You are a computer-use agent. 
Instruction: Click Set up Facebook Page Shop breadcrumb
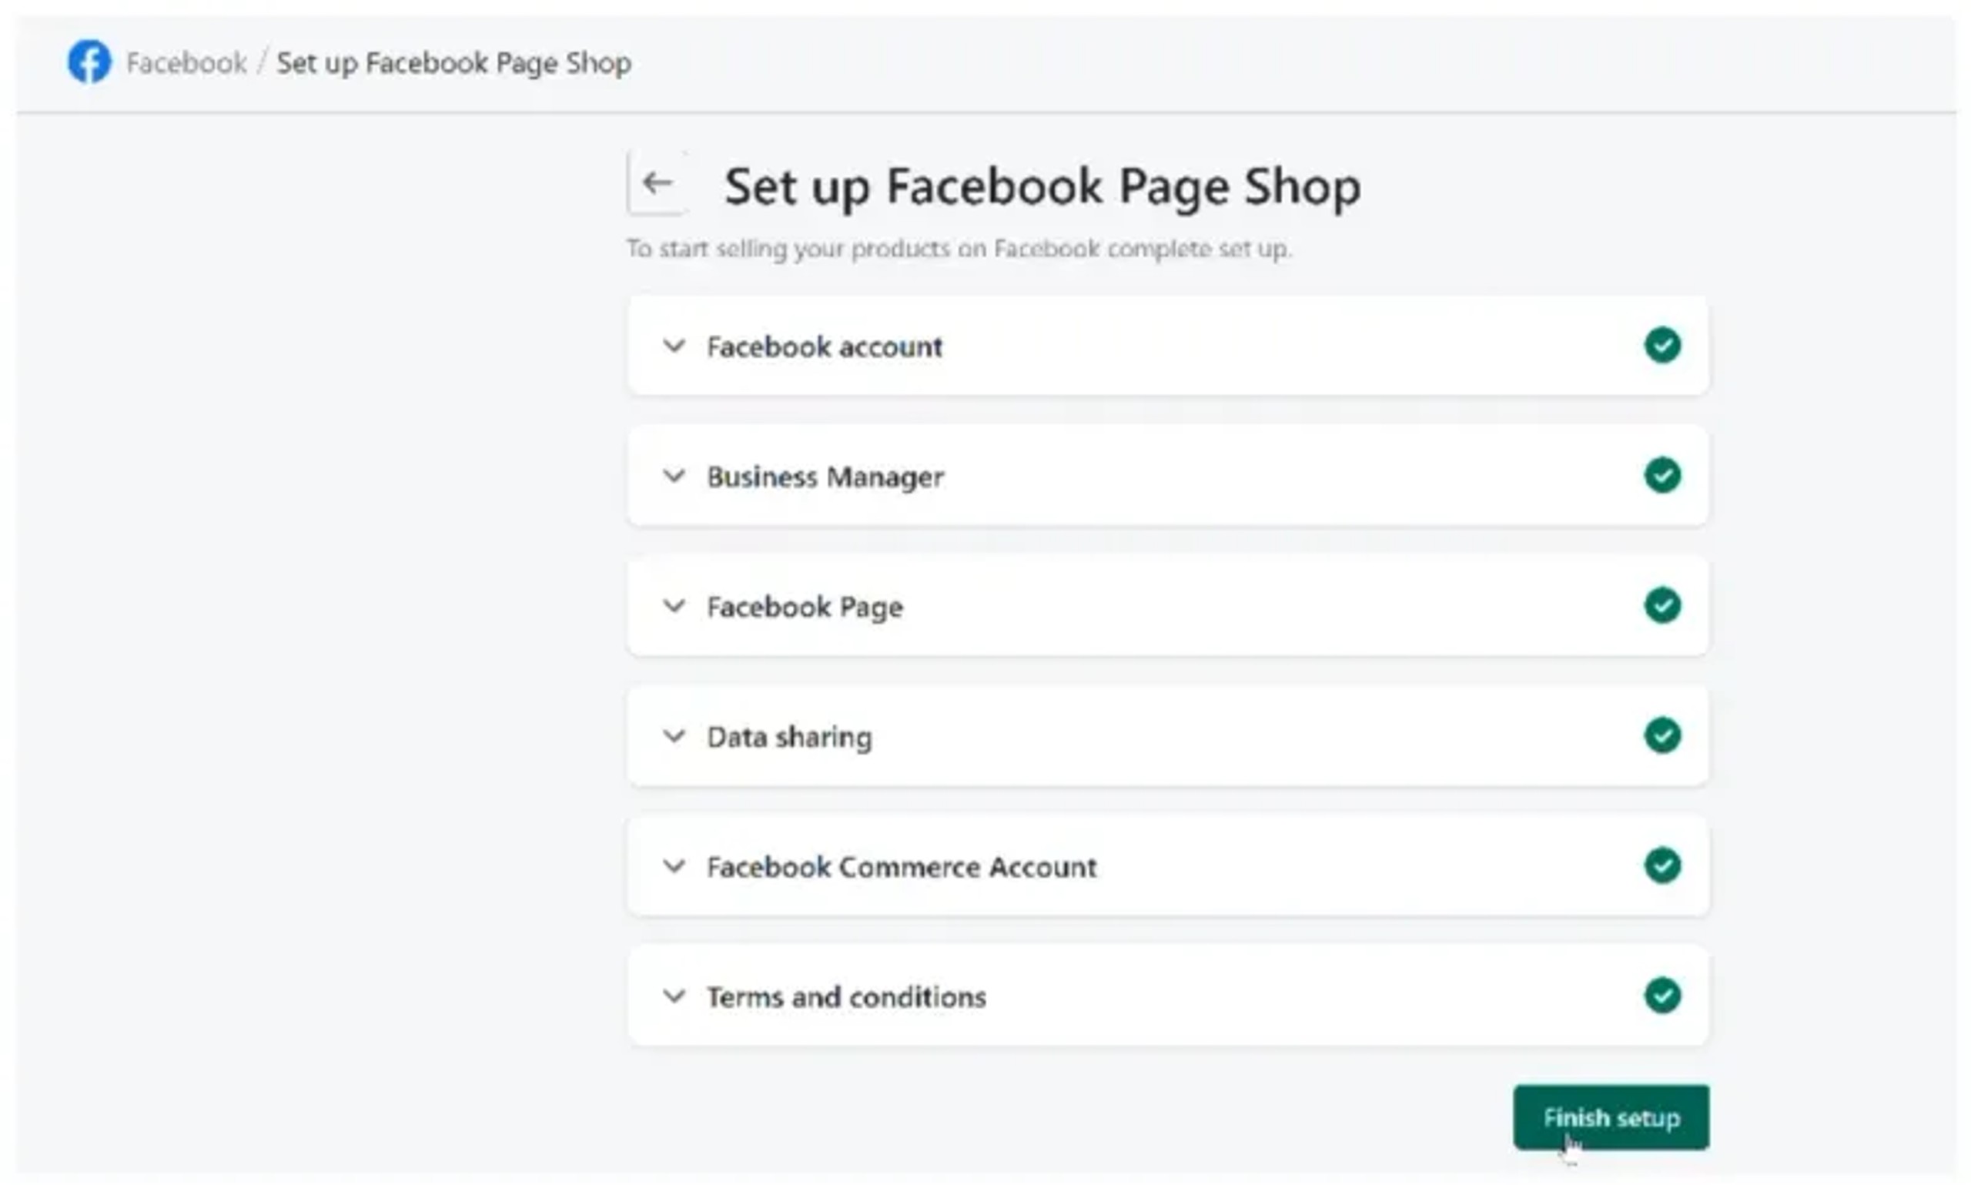(x=453, y=63)
